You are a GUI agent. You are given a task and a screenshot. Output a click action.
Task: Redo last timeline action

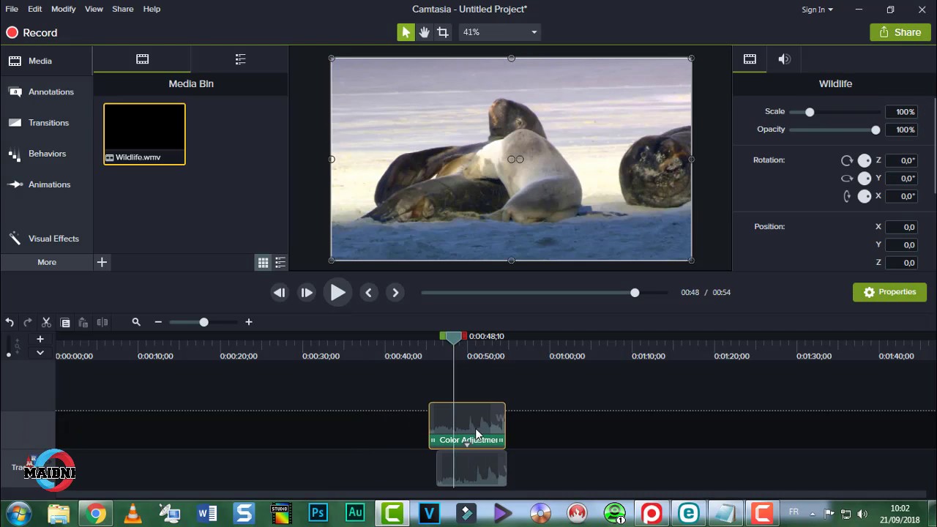(28, 322)
